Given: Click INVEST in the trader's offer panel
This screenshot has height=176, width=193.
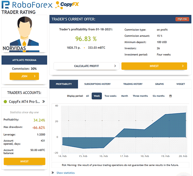Looking at the screenshot, I should [x=154, y=66].
